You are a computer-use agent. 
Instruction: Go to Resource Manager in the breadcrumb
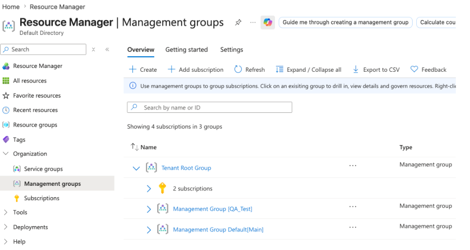tap(57, 7)
